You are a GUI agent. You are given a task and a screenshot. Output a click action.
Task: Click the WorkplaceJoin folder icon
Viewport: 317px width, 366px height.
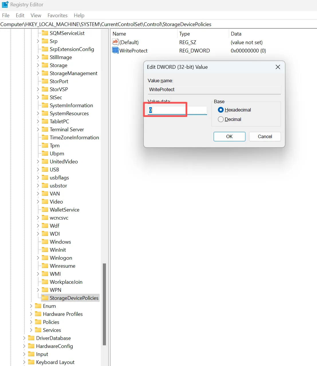45,282
